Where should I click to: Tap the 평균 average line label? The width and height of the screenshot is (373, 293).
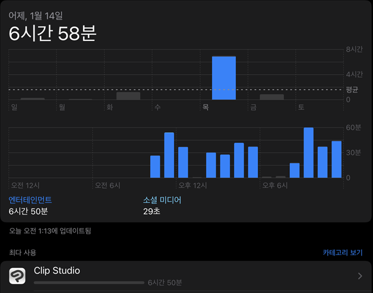352,90
